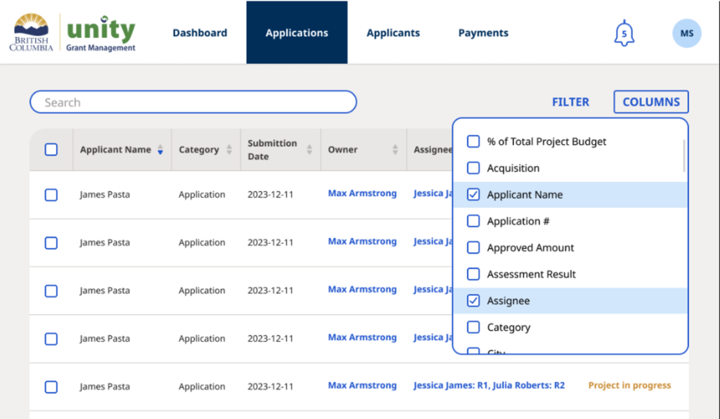This screenshot has width=720, height=419.
Task: Open the FILTER panel
Action: tap(570, 101)
